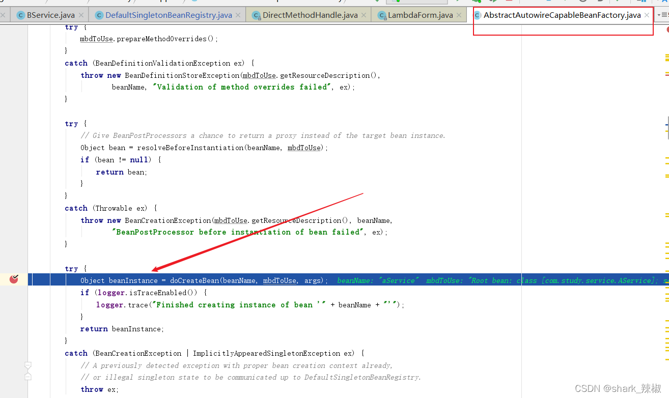Open the hidden tabs list dropdown
The height and width of the screenshot is (398, 669).
662,15
